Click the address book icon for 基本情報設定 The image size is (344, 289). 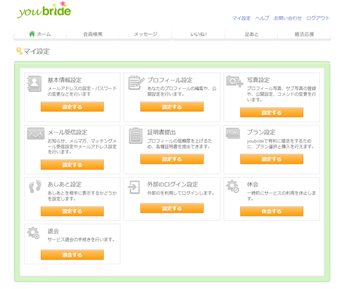point(35,83)
